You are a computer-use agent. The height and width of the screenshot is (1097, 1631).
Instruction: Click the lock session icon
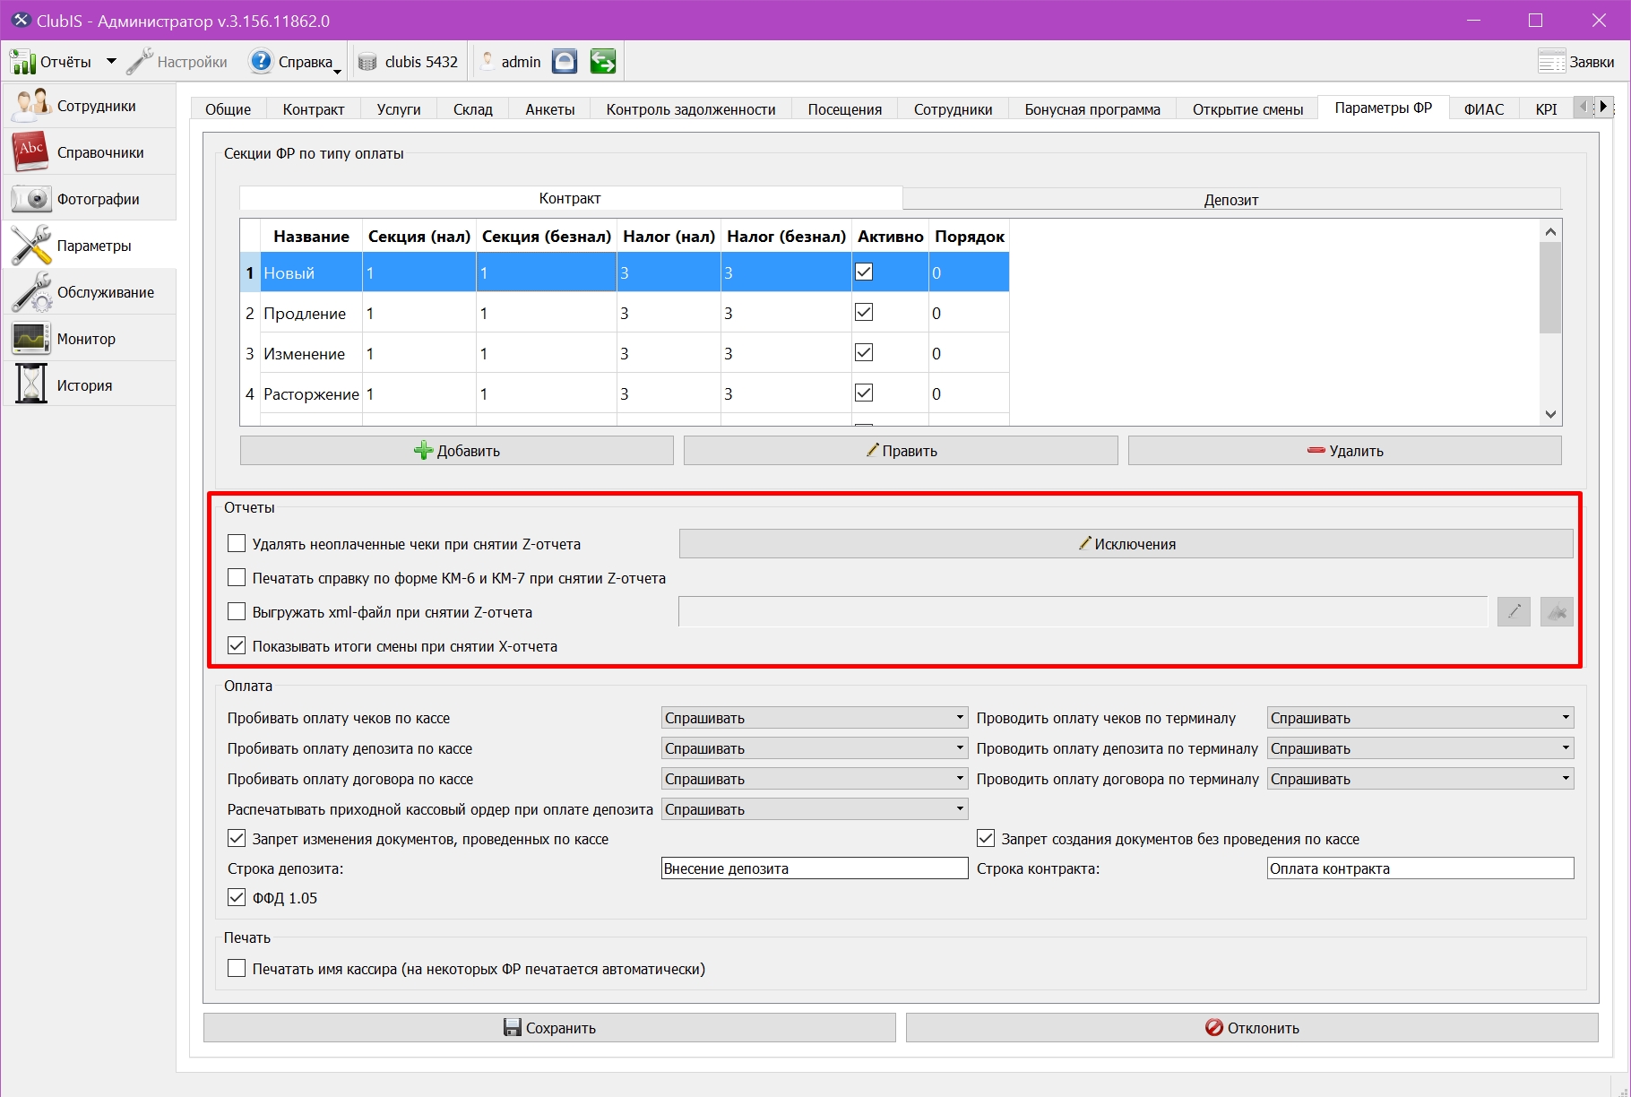click(565, 61)
